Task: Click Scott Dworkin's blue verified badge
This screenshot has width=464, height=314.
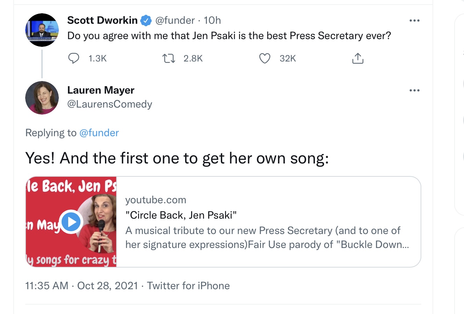Action: pos(146,21)
